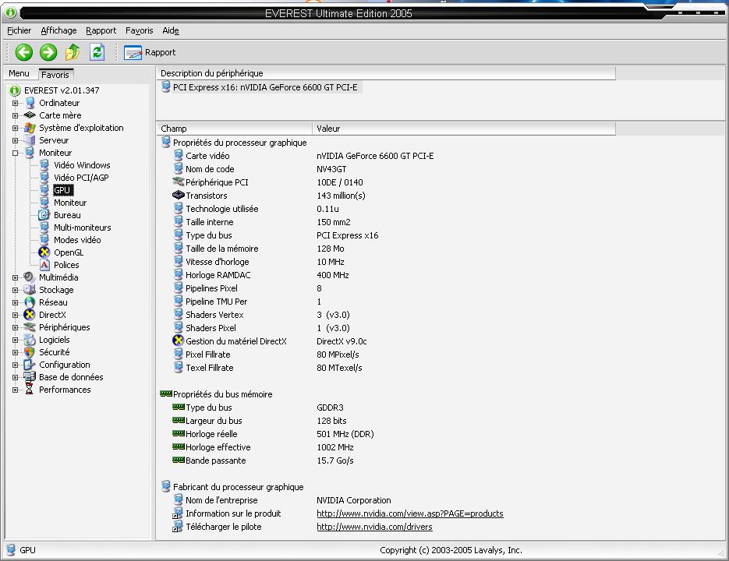729x561 pixels.
Task: Select the Ordinateur computer icon in tree
Action: click(x=30, y=103)
